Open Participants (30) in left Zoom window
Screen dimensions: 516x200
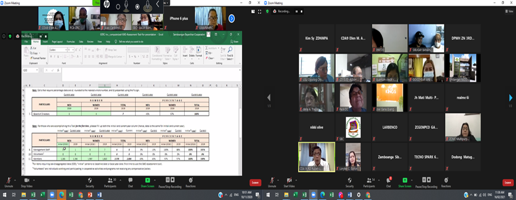pyautogui.click(x=110, y=182)
